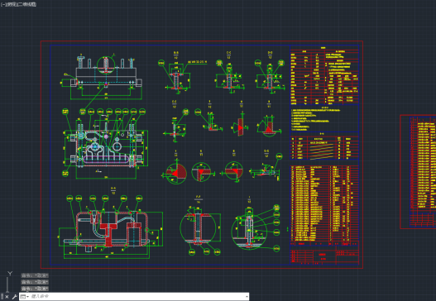Expand command history with the arrow
This screenshot has width=436, height=301.
[x=247, y=297]
